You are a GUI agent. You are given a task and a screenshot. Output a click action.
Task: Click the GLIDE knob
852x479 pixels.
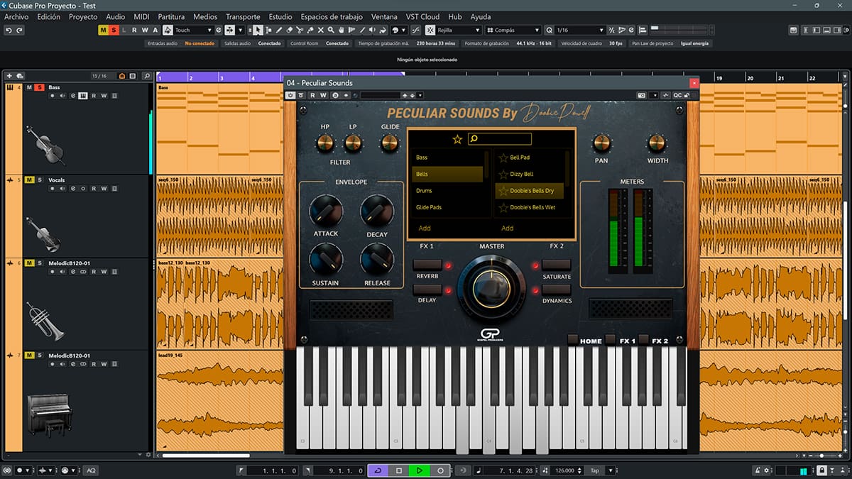(389, 143)
